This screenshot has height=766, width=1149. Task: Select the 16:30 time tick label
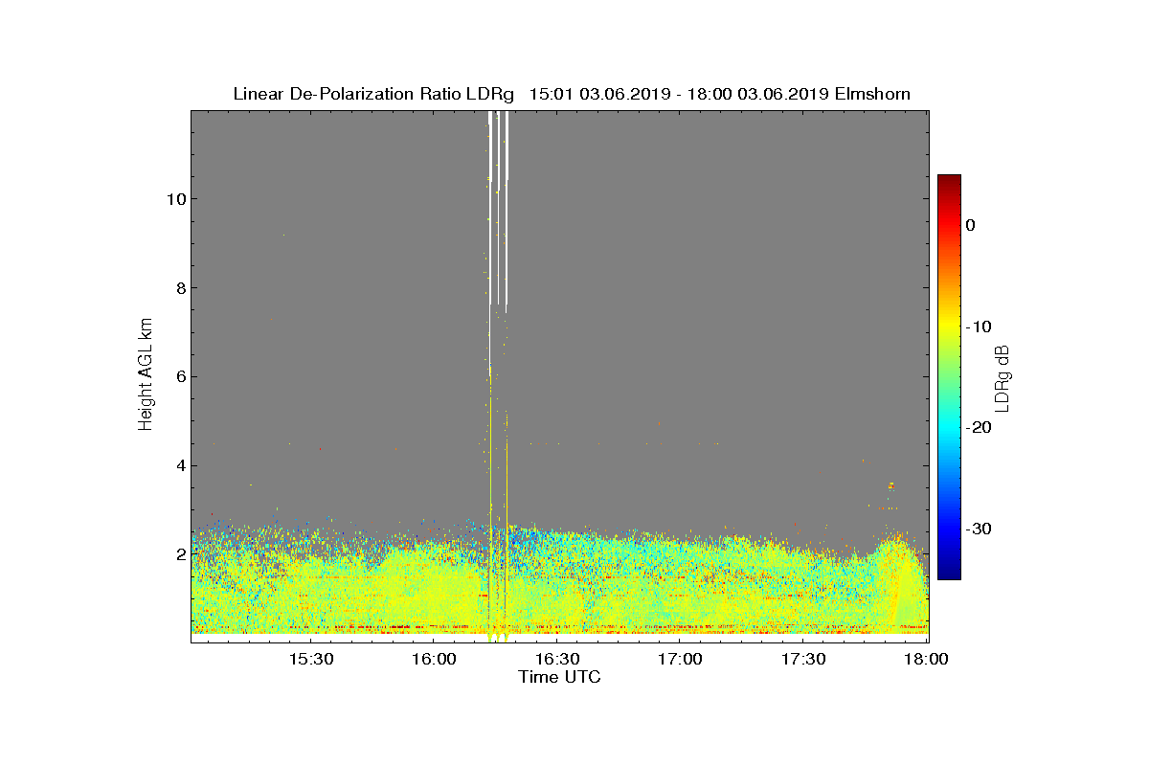pyautogui.click(x=556, y=660)
